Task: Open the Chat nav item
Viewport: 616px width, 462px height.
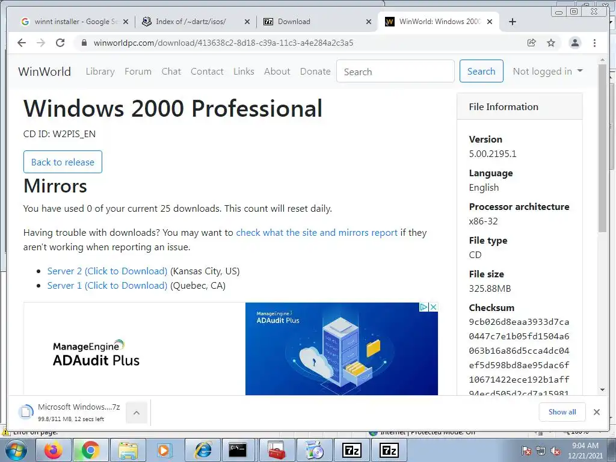Action: 171,72
